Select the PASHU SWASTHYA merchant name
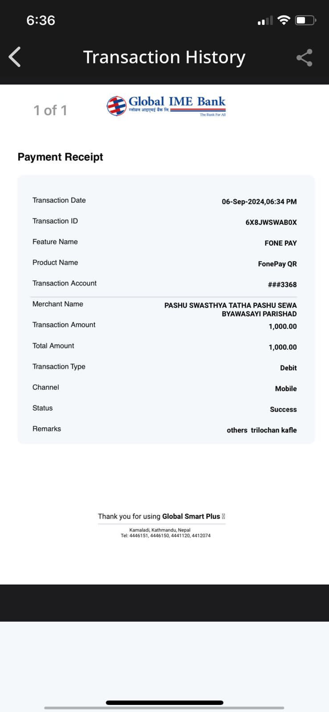 tap(231, 310)
